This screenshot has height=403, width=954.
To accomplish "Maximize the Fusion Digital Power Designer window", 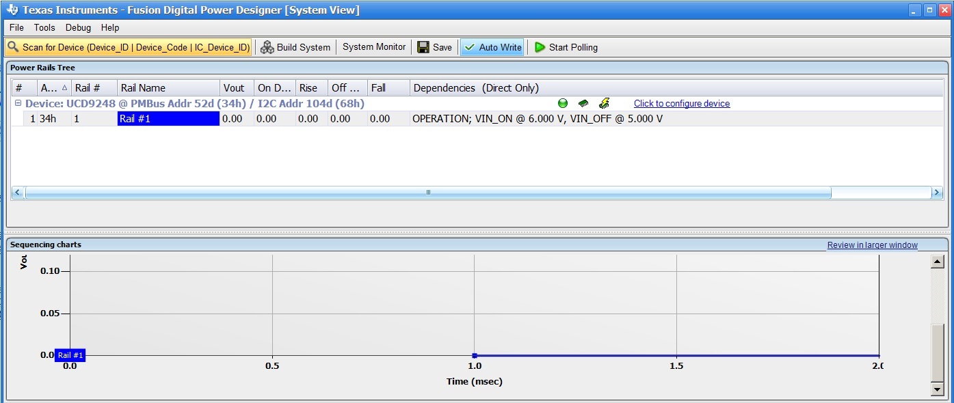I will tap(929, 10).
